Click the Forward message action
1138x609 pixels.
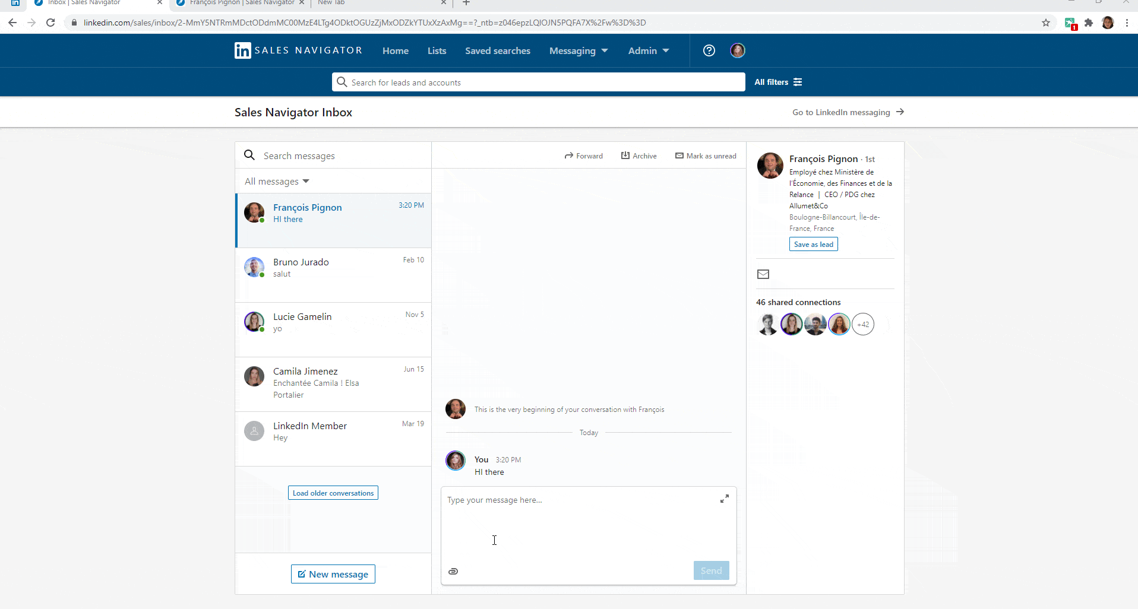[x=583, y=156]
